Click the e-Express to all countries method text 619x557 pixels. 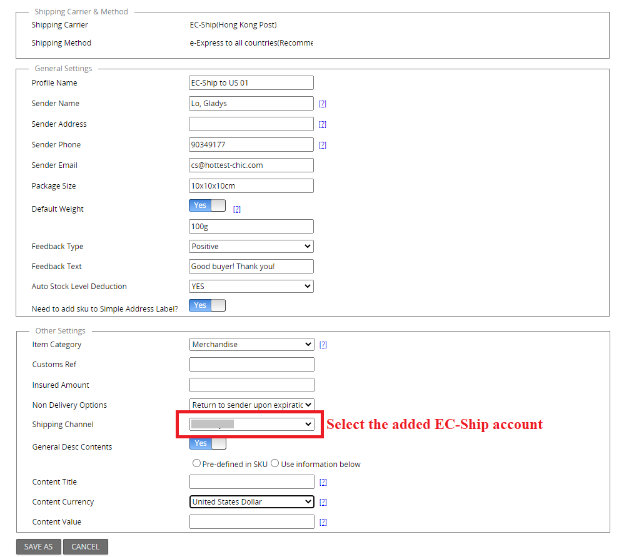tap(251, 43)
